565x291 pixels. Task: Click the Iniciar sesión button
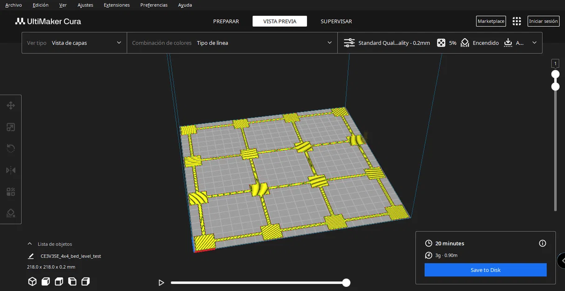[x=544, y=21]
